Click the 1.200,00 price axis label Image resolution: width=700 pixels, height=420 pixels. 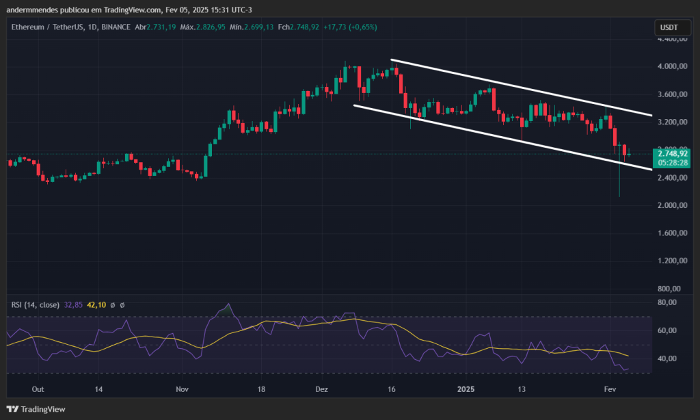click(x=673, y=261)
